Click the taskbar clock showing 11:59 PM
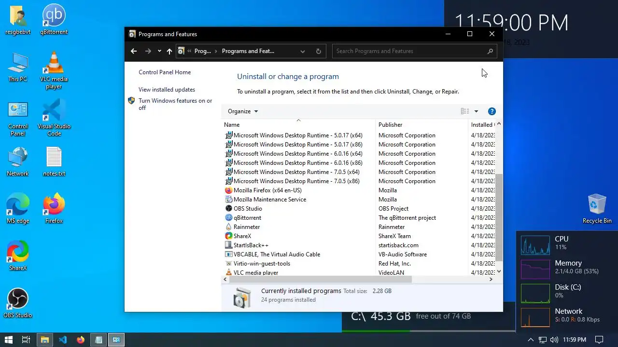This screenshot has width=618, height=347. tap(574, 340)
